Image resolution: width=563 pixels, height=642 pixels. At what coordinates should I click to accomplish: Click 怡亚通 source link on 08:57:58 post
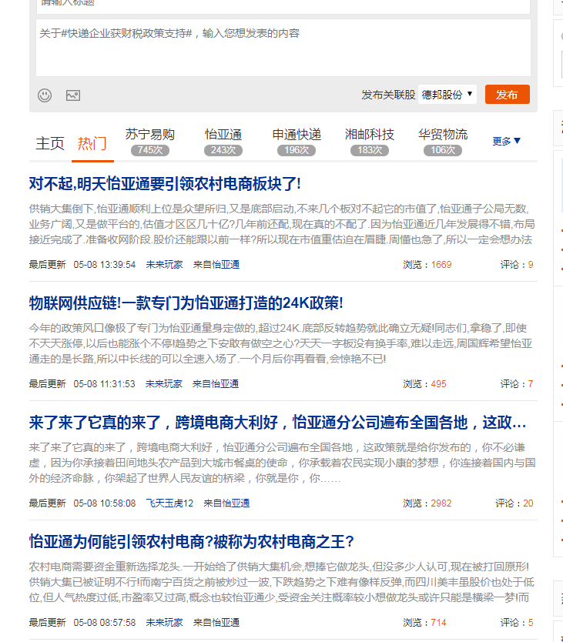pos(226,622)
